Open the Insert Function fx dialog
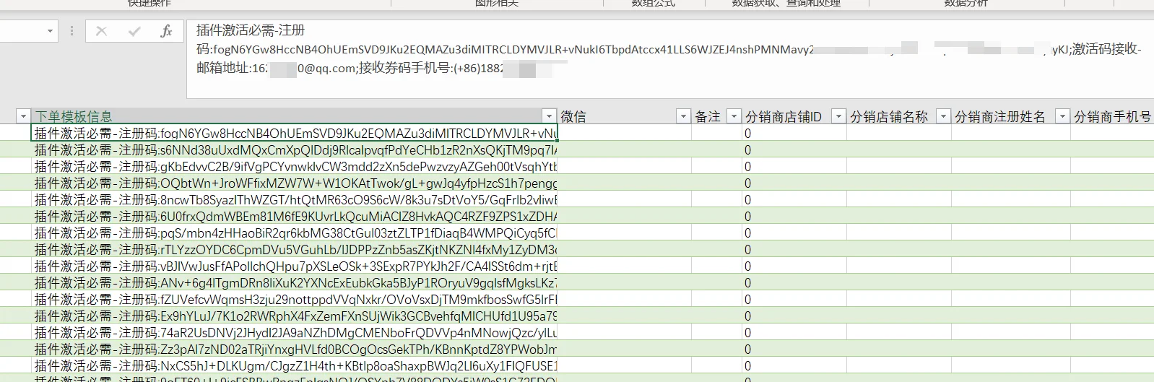1154x382 pixels. 166,31
